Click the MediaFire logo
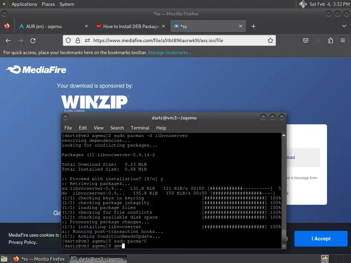Screen dimensions: 351x263 [36, 70]
